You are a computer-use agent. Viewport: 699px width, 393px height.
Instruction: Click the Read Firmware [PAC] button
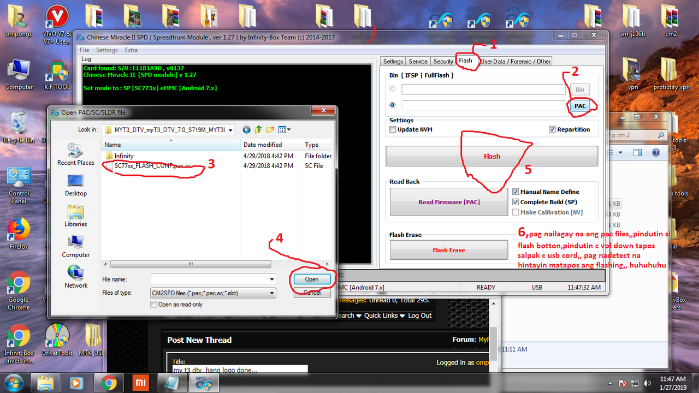point(449,202)
